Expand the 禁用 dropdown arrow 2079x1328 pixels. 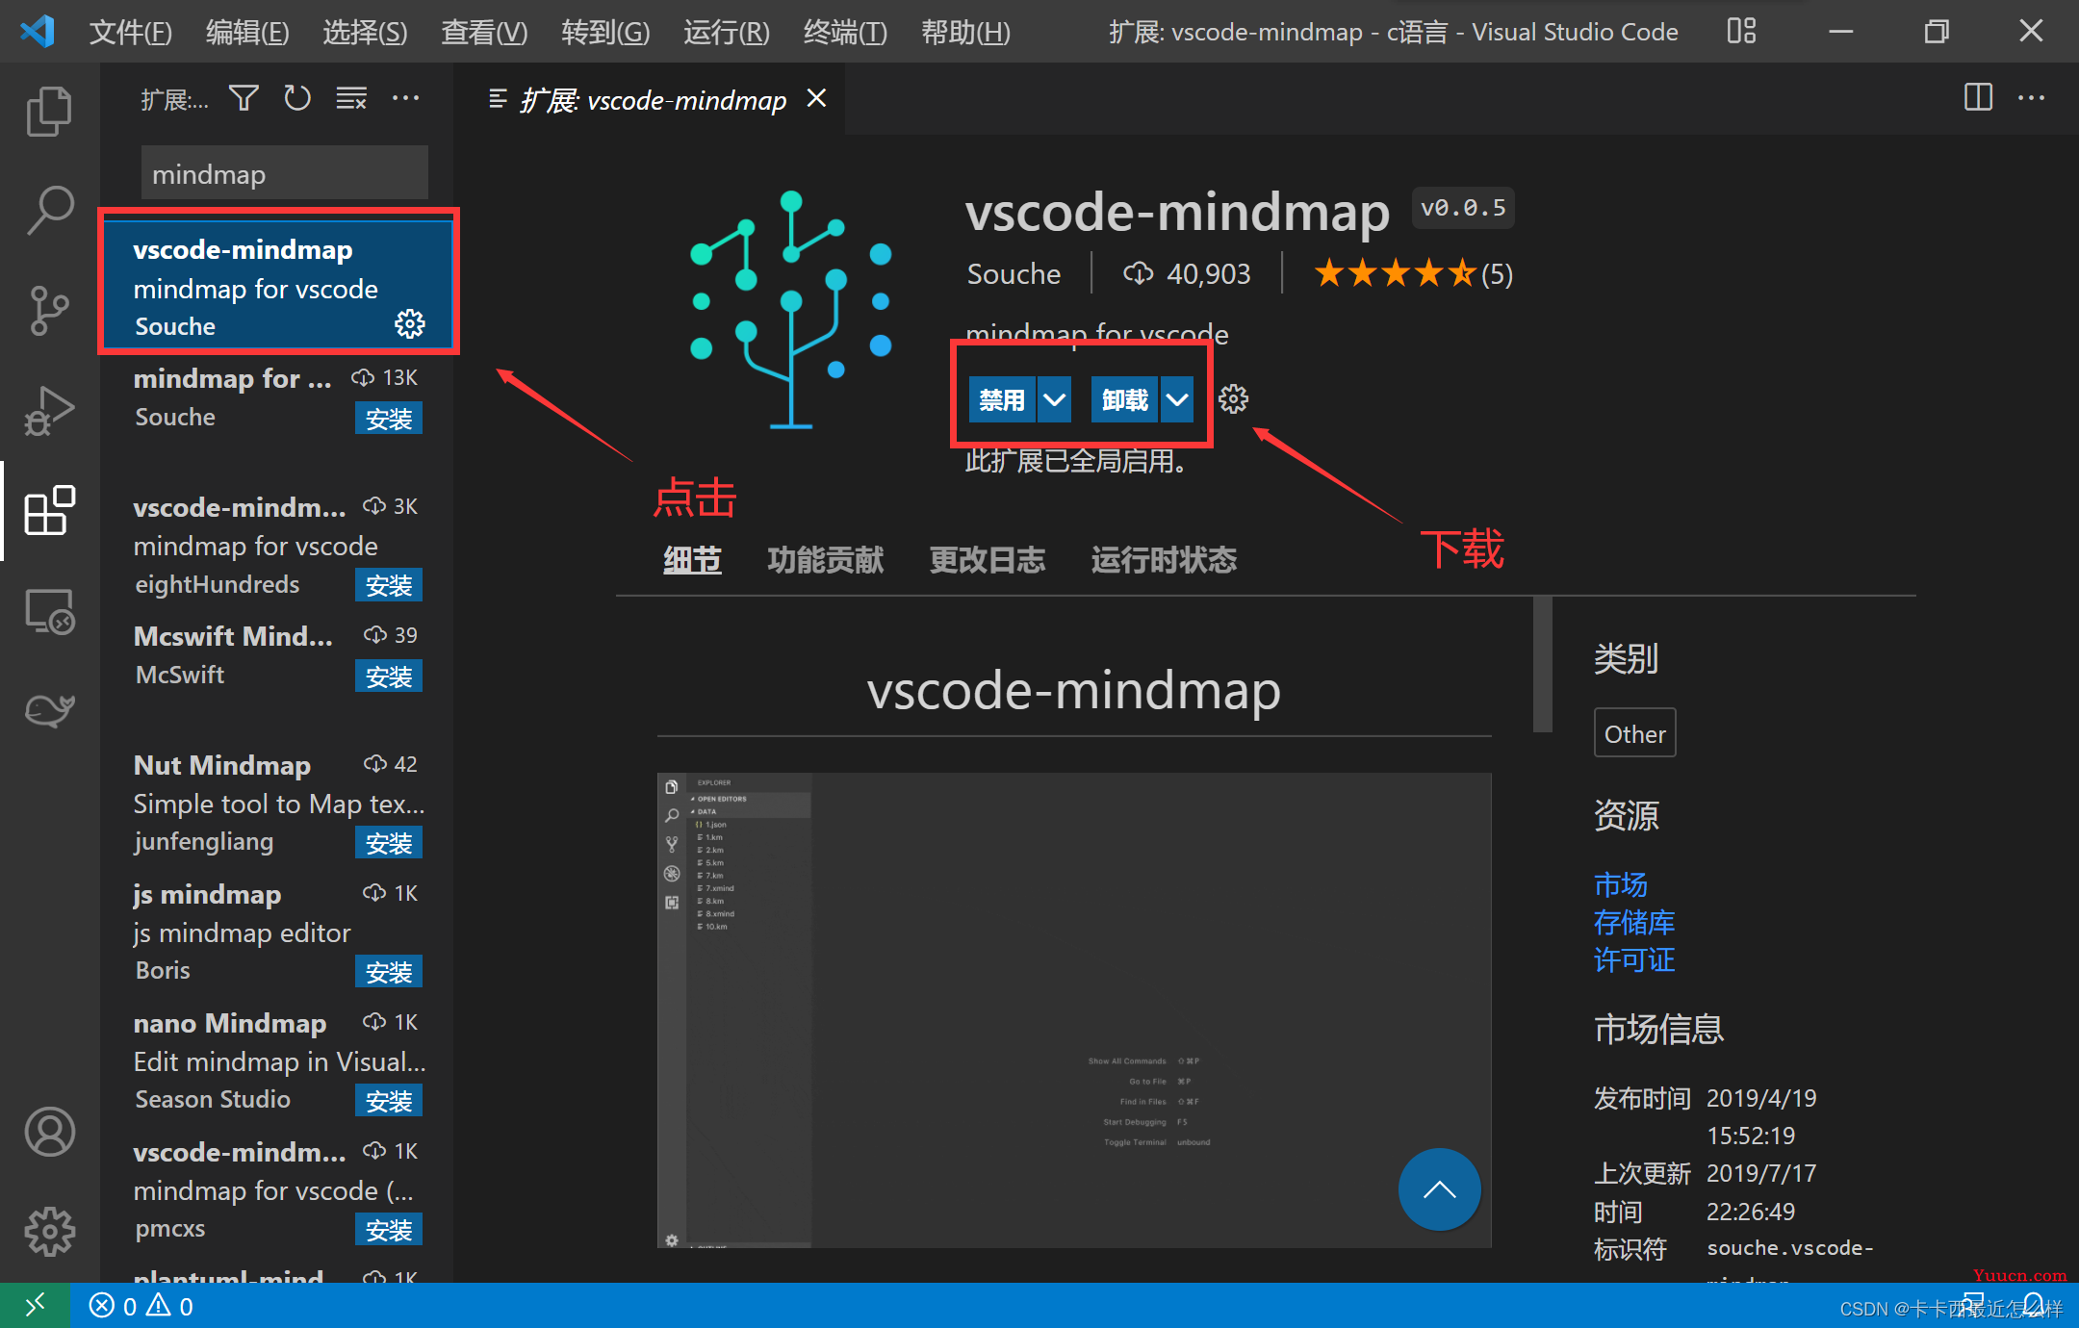click(x=1055, y=399)
